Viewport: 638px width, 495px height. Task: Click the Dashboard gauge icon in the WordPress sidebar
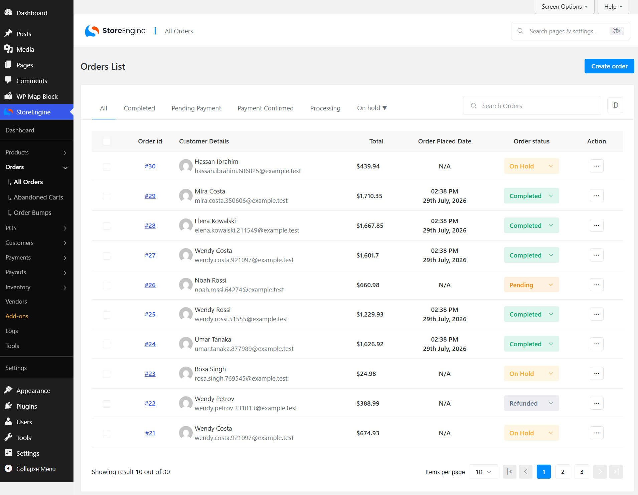[x=8, y=13]
